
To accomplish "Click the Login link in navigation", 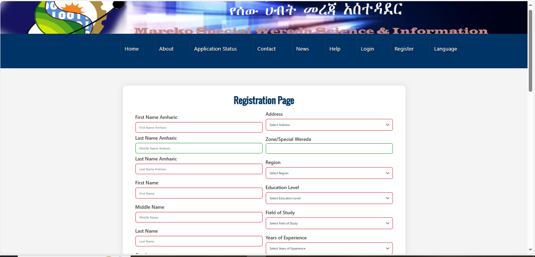I will [367, 49].
